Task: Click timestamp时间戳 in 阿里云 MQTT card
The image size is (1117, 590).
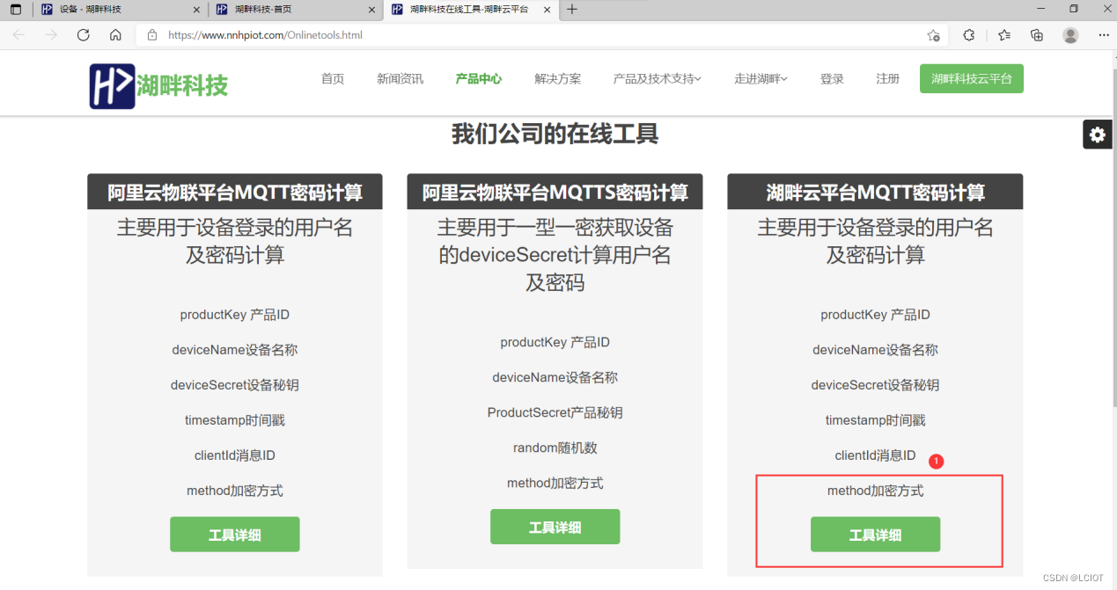Action: 235,420
